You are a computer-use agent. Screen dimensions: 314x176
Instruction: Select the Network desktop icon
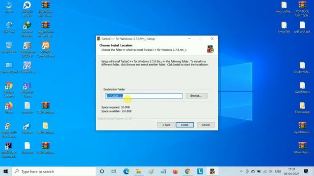pyautogui.click(x=9, y=27)
